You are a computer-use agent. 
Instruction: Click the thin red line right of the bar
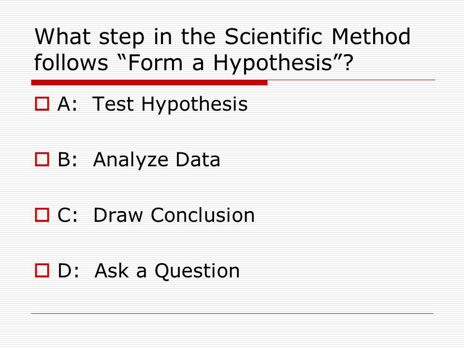pyautogui.click(x=351, y=80)
